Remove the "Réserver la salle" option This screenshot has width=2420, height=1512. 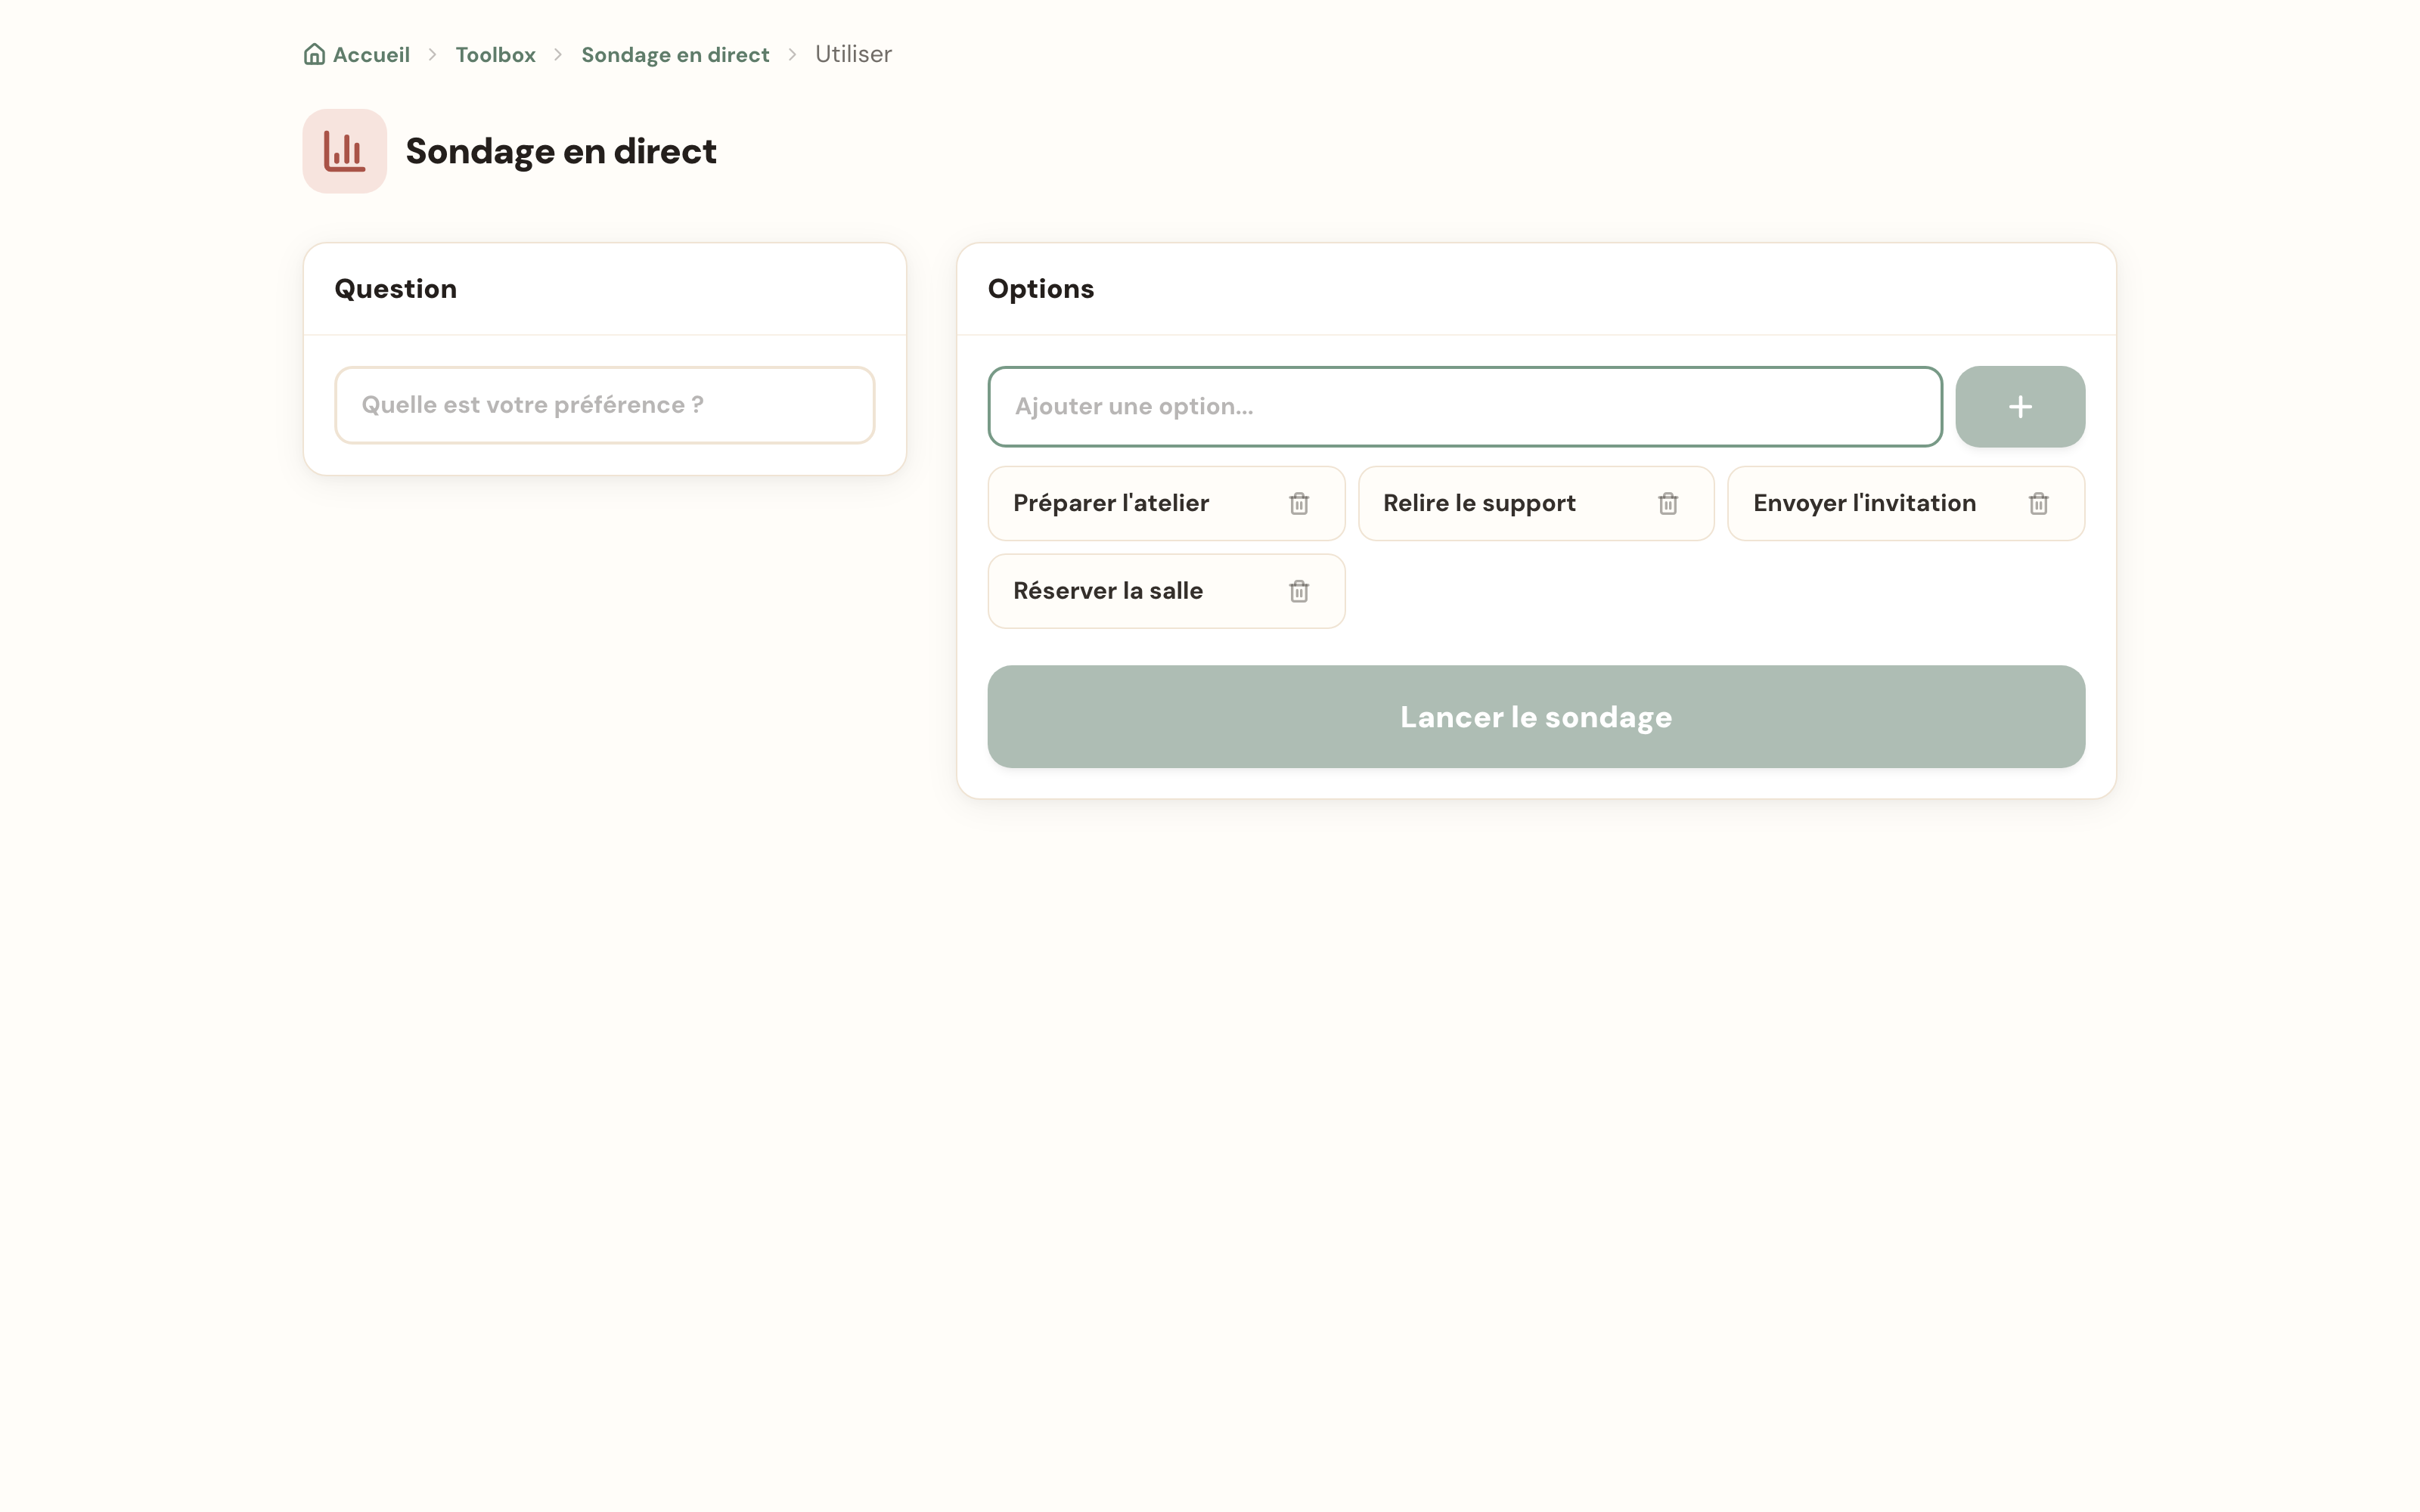tap(1298, 591)
